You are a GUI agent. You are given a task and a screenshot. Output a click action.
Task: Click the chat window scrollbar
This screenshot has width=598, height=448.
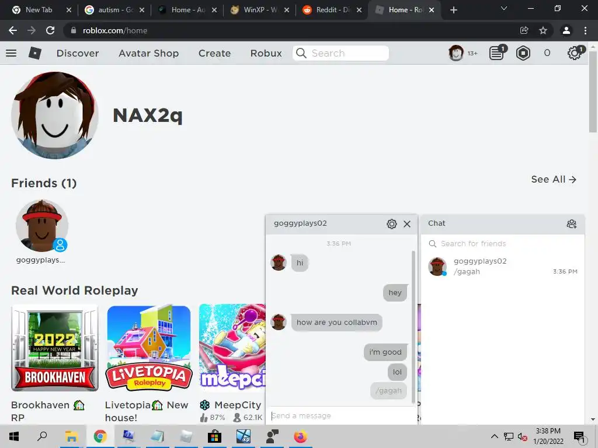(x=414, y=327)
